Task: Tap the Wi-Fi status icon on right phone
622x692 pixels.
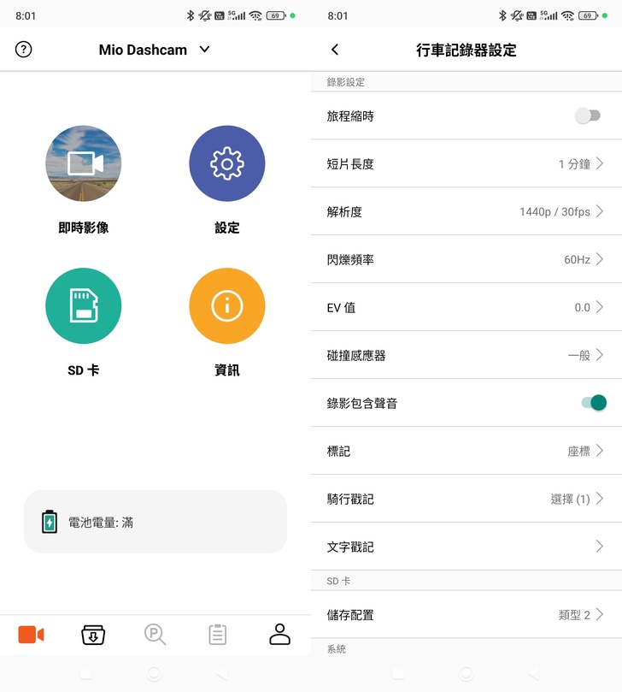Action: (568, 16)
